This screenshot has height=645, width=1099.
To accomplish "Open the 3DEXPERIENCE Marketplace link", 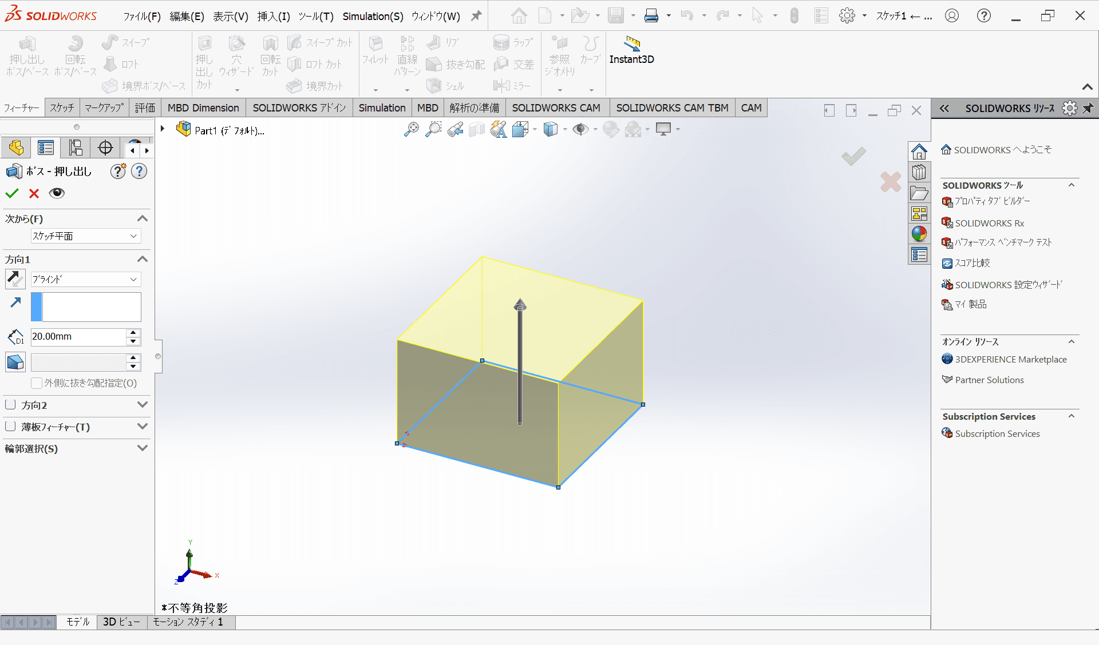I will [x=1011, y=360].
